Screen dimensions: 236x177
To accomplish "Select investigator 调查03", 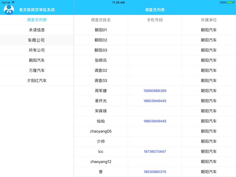I will [101, 80].
